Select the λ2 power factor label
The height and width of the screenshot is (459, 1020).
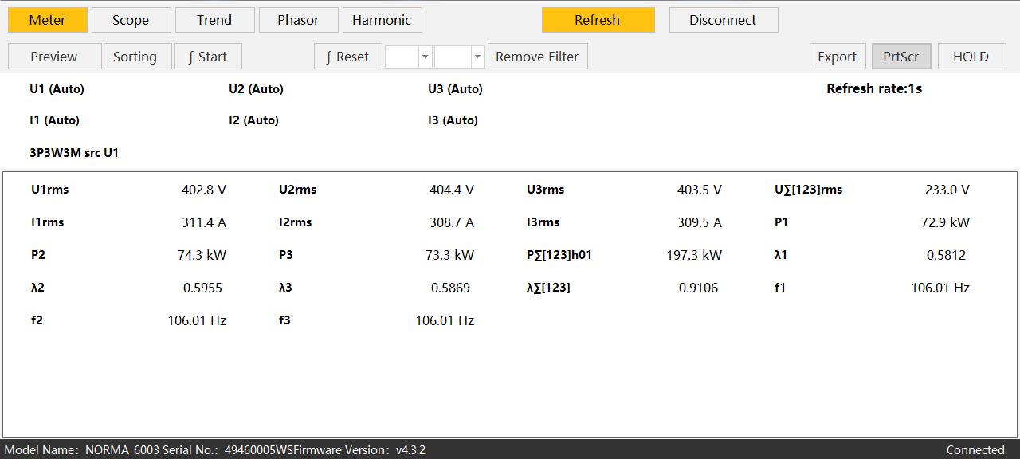[x=37, y=288]
